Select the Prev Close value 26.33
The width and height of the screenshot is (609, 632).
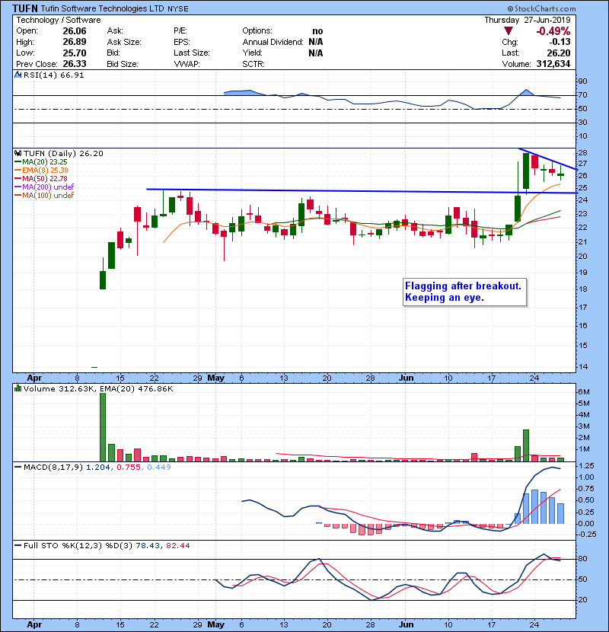(x=74, y=64)
